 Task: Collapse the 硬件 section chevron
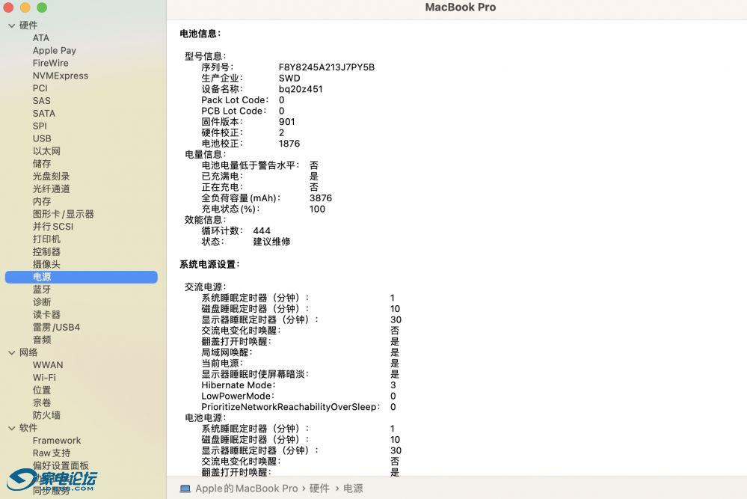(12, 25)
